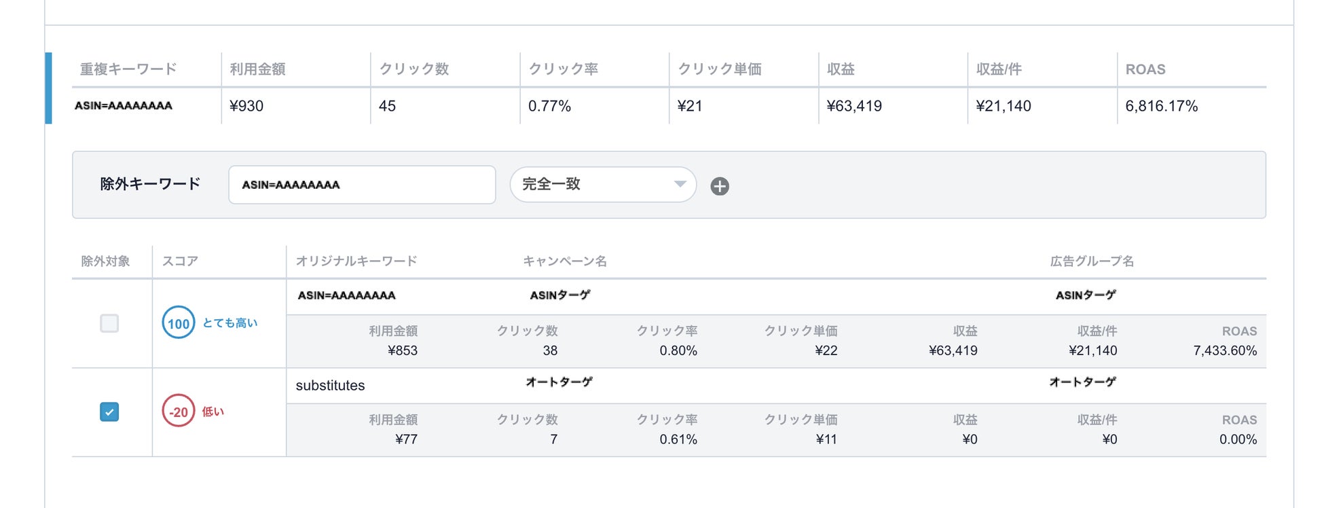Click the 低い score label

tap(213, 412)
